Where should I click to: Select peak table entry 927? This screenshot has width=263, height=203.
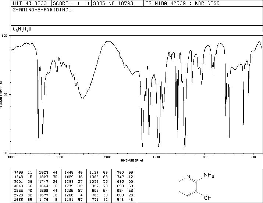[x=95, y=186]
